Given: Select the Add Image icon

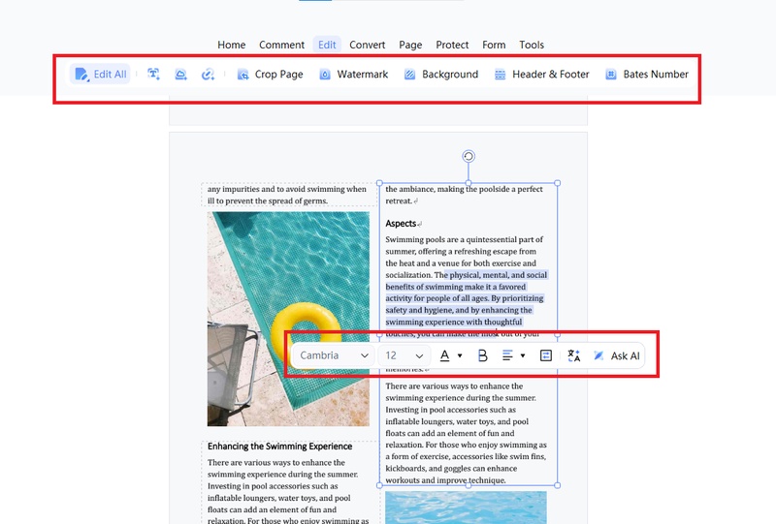Looking at the screenshot, I should coord(180,75).
